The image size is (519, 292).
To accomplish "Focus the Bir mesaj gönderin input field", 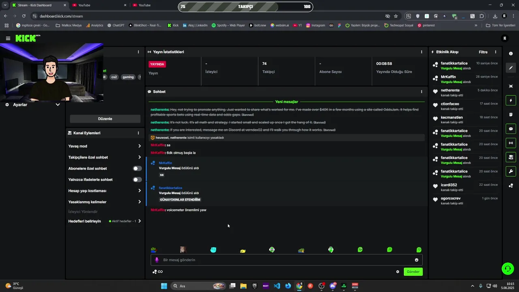I will pyautogui.click(x=287, y=260).
